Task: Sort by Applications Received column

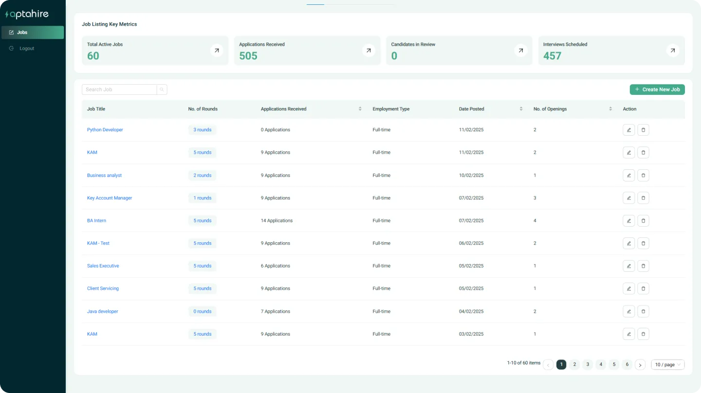Action: 360,109
